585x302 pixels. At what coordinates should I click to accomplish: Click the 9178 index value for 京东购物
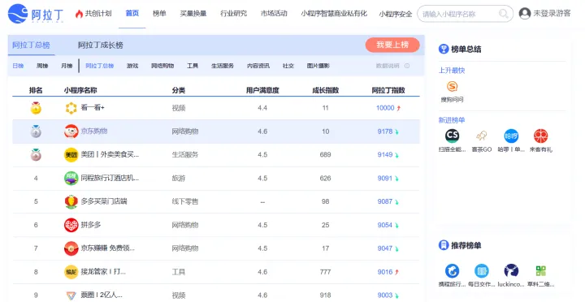click(384, 132)
